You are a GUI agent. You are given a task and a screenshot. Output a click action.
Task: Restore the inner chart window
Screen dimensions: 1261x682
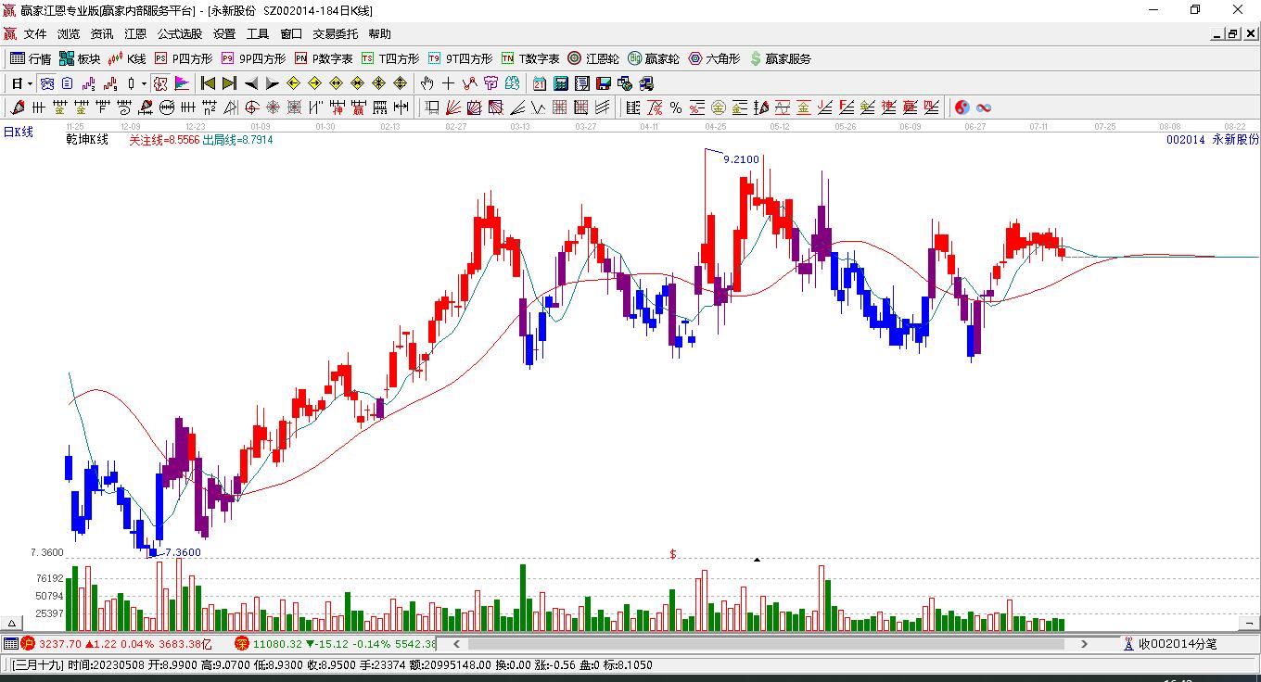(1233, 34)
